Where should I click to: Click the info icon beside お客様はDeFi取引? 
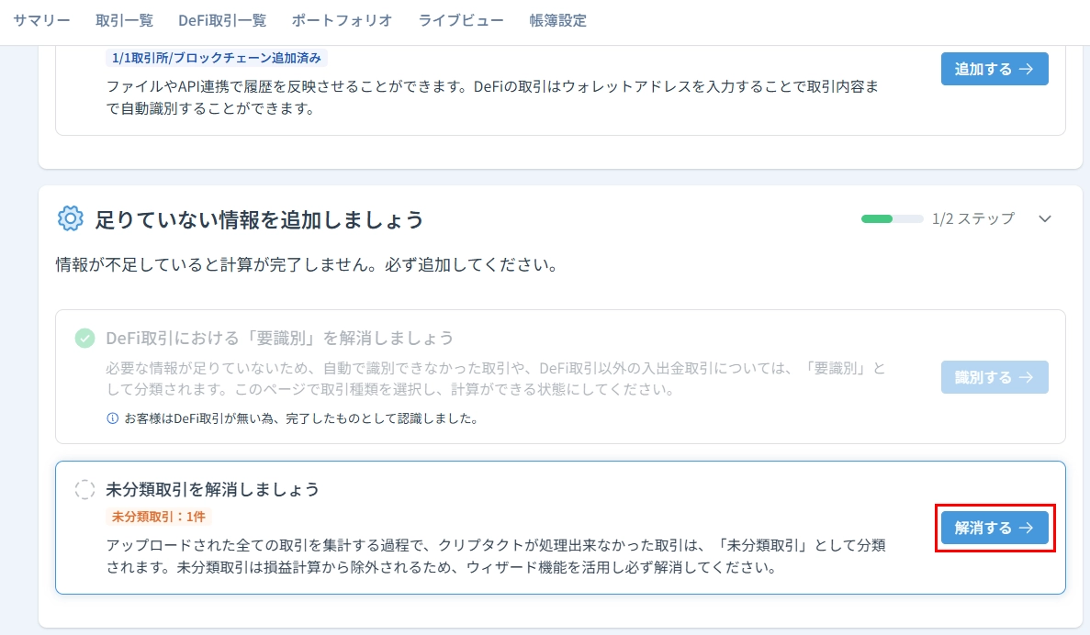click(112, 418)
